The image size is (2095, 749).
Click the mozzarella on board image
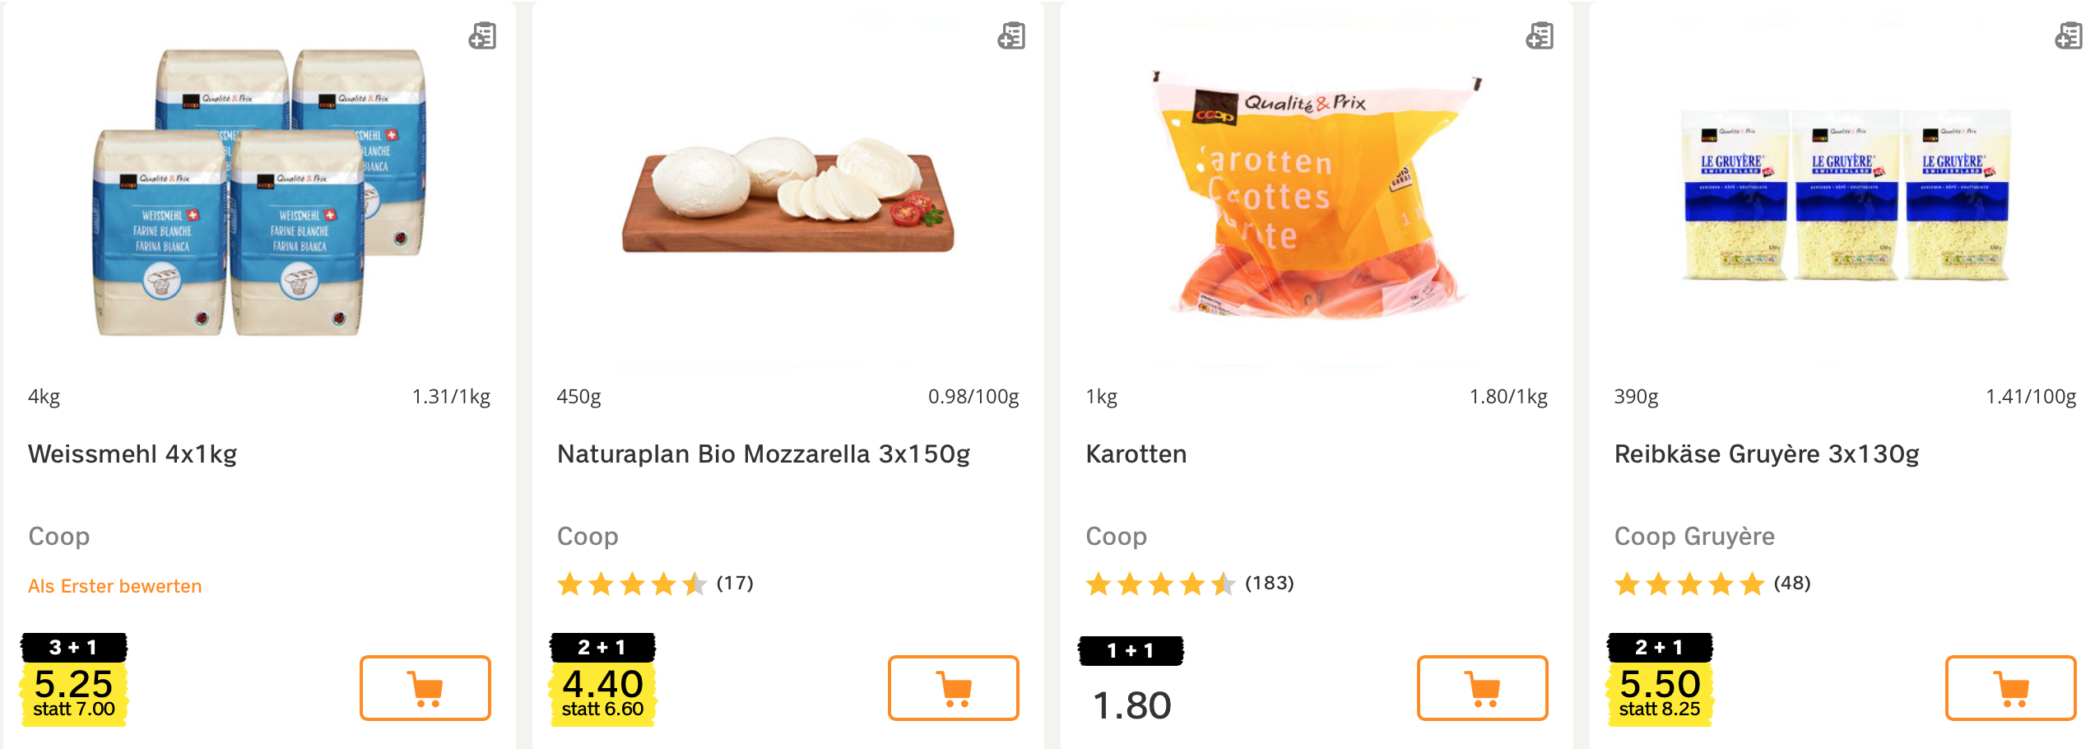[x=787, y=198]
